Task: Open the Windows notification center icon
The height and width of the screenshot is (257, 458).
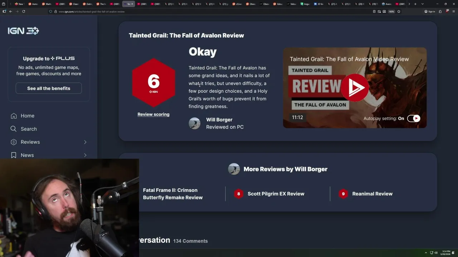Action: (x=453, y=253)
